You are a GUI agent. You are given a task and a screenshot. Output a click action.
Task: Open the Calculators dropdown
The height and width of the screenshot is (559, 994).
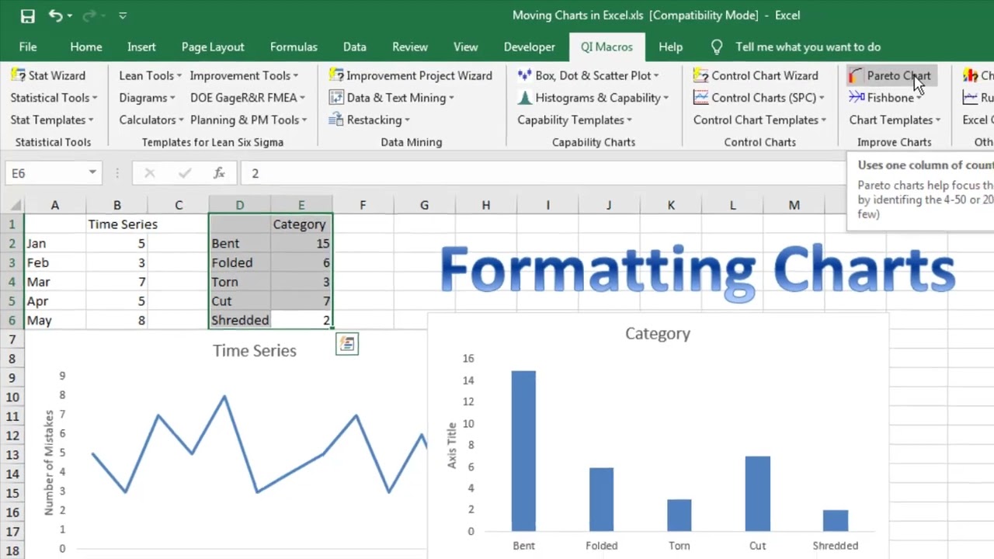151,120
